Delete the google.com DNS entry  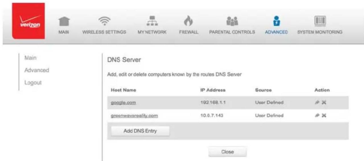click(x=323, y=103)
